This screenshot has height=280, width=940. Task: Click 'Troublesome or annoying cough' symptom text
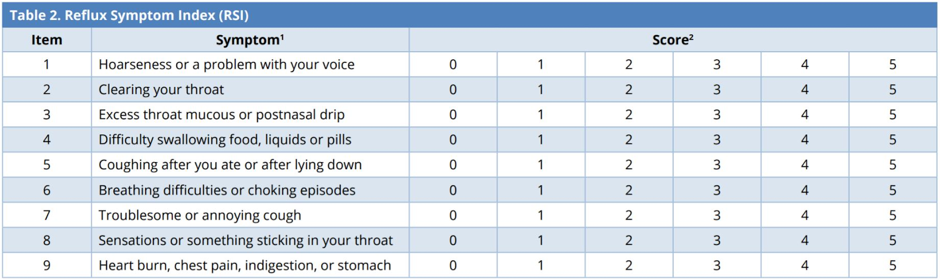[200, 215]
